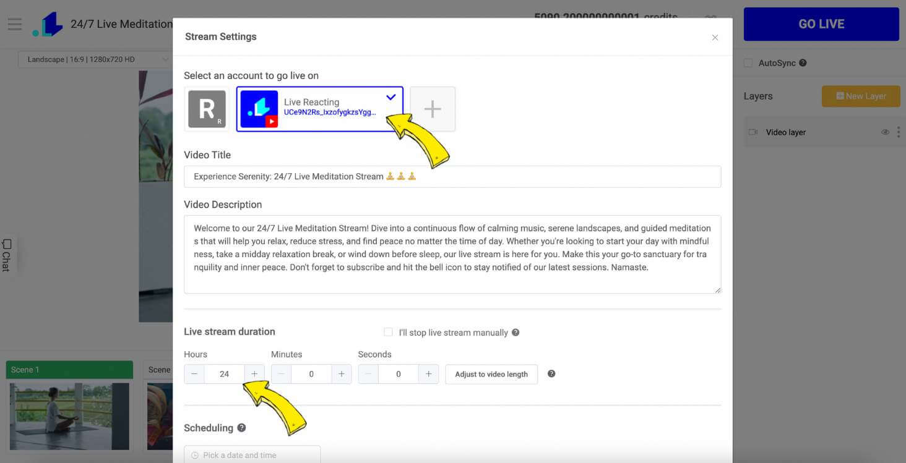906x463 pixels.
Task: Toggle the AutoSync checkbox
Action: [x=748, y=63]
